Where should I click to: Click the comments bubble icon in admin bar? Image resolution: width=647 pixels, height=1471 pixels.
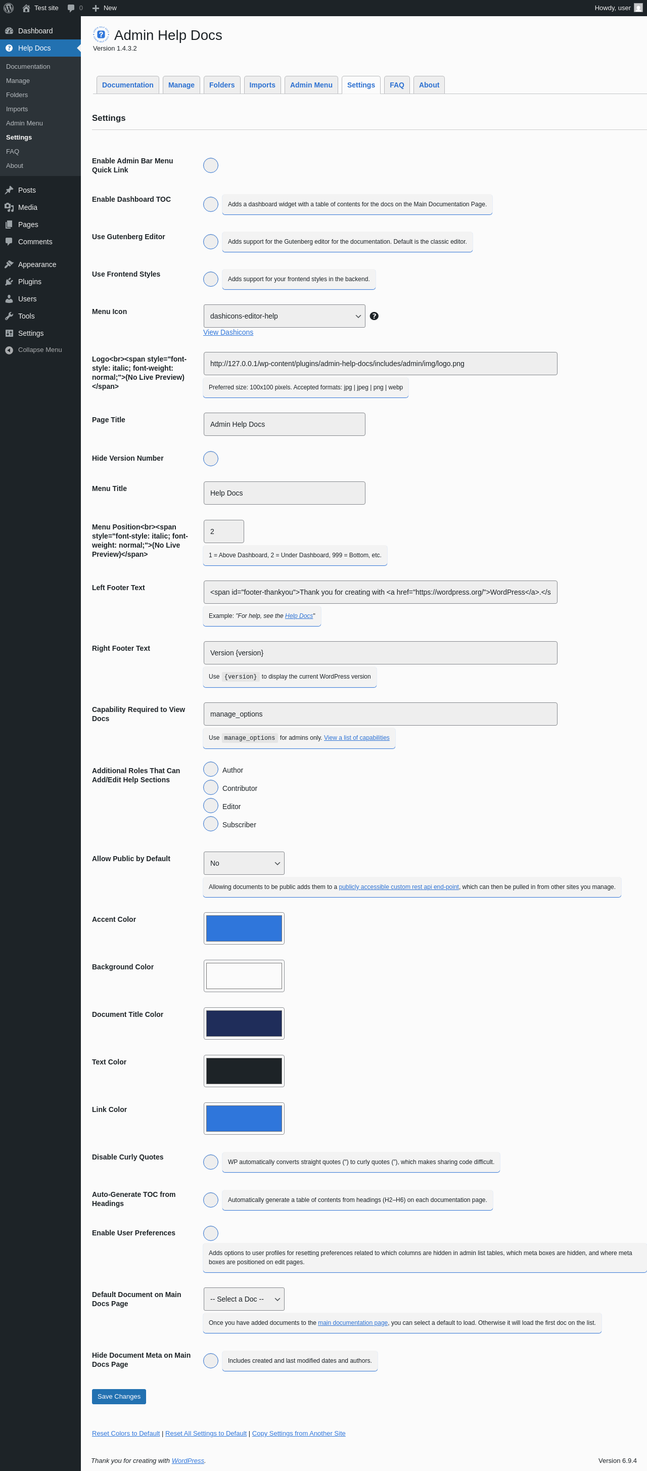click(71, 8)
